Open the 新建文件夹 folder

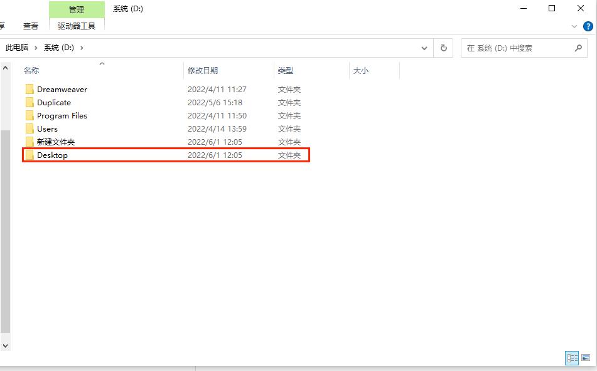(x=56, y=142)
